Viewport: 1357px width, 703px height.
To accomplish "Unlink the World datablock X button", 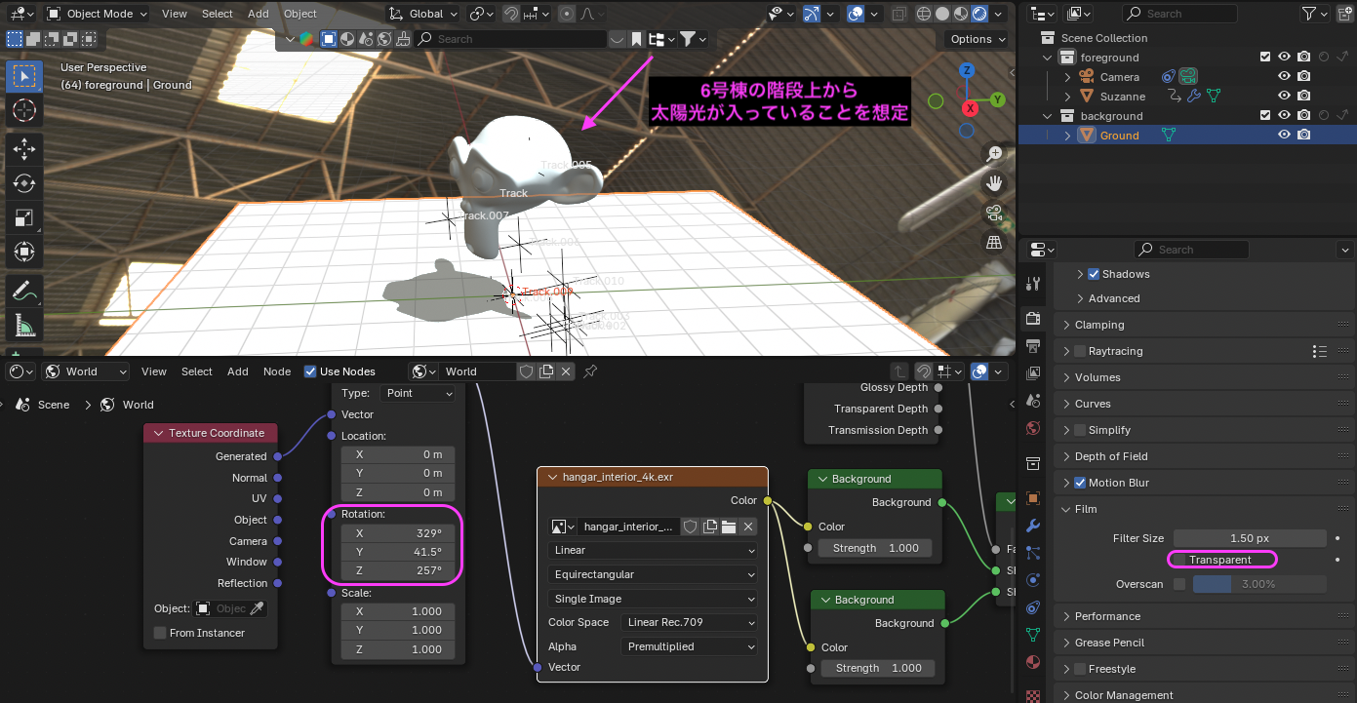I will coord(568,371).
